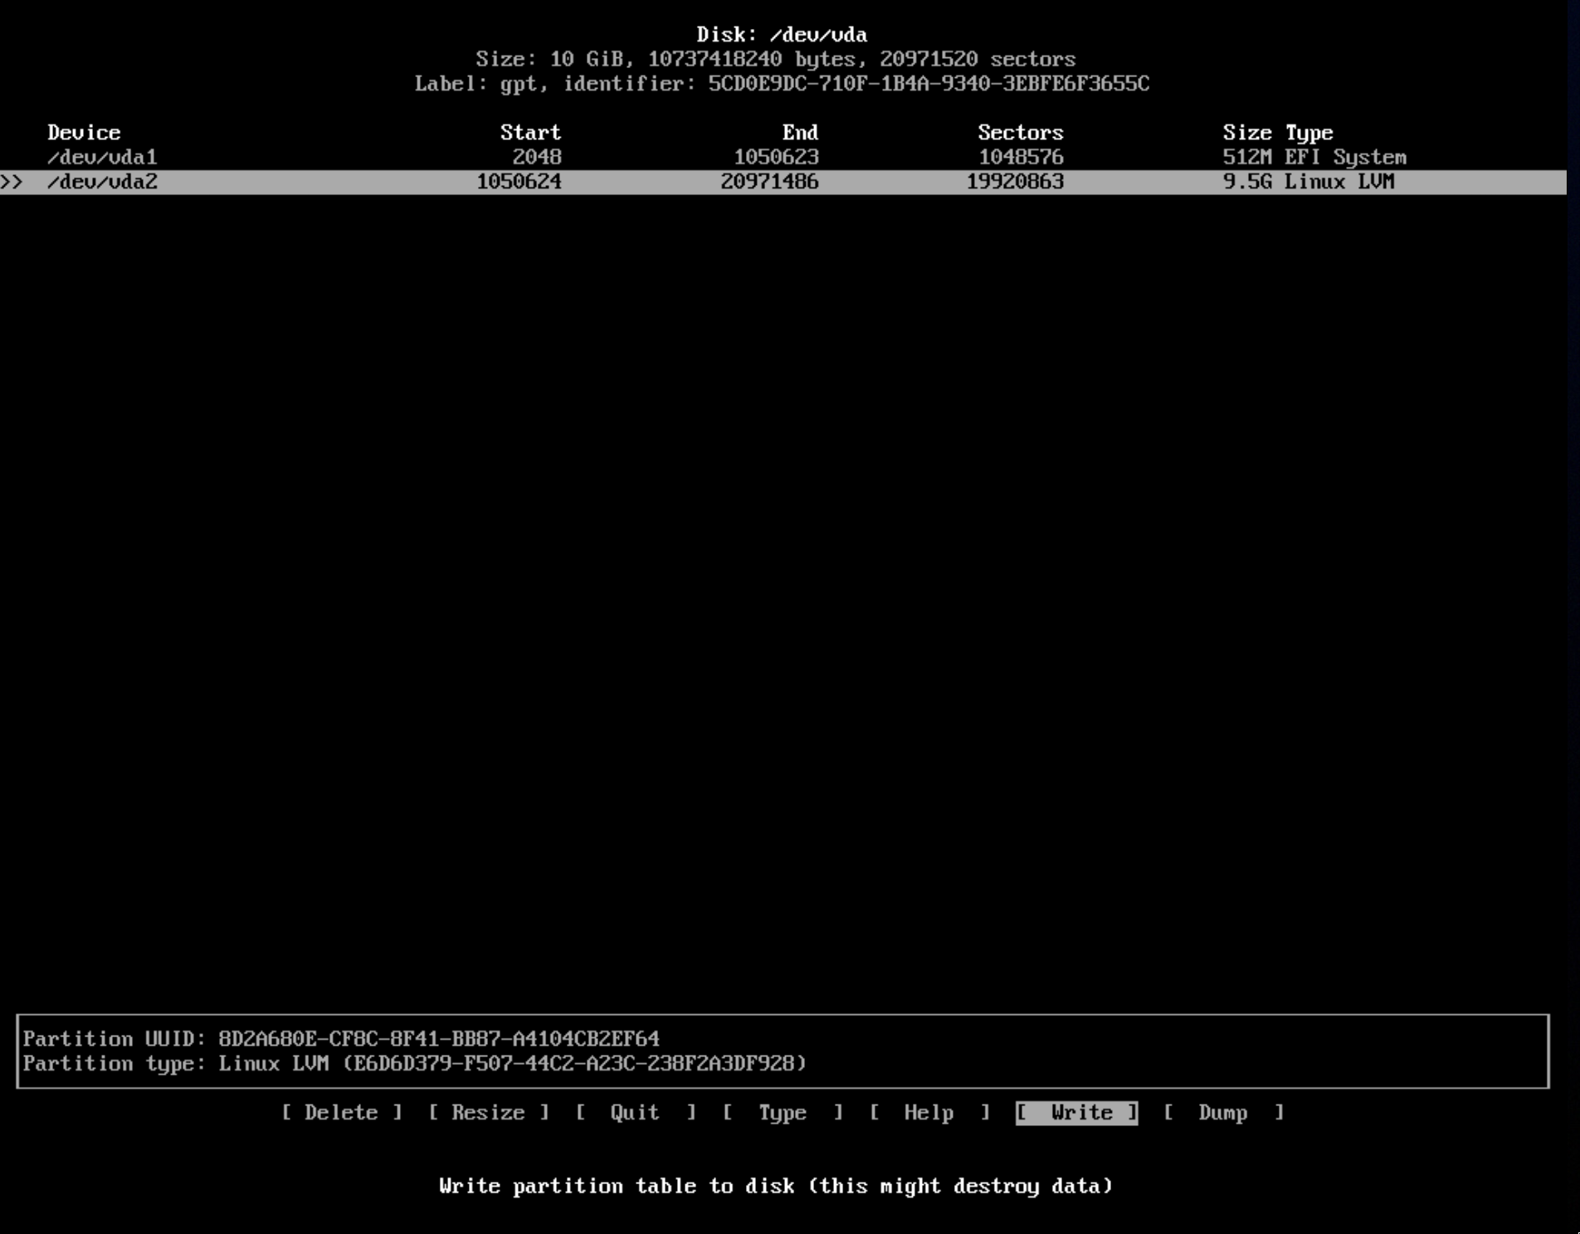The height and width of the screenshot is (1234, 1580).
Task: Select the /dev/vda2 partition row
Action: point(783,182)
